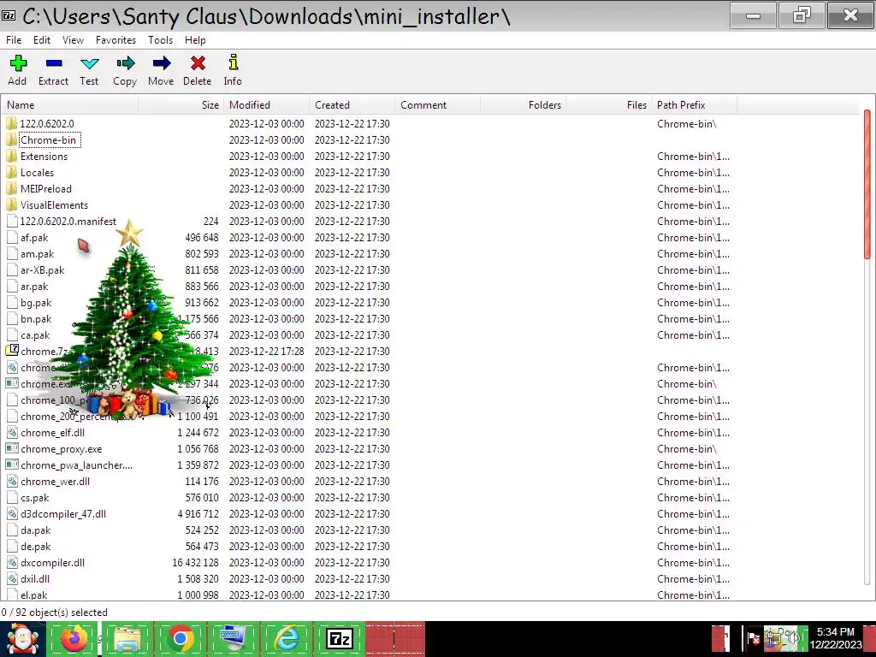Click the taskbar clock showing 5:34 PM
876x657 pixels.
click(x=835, y=638)
